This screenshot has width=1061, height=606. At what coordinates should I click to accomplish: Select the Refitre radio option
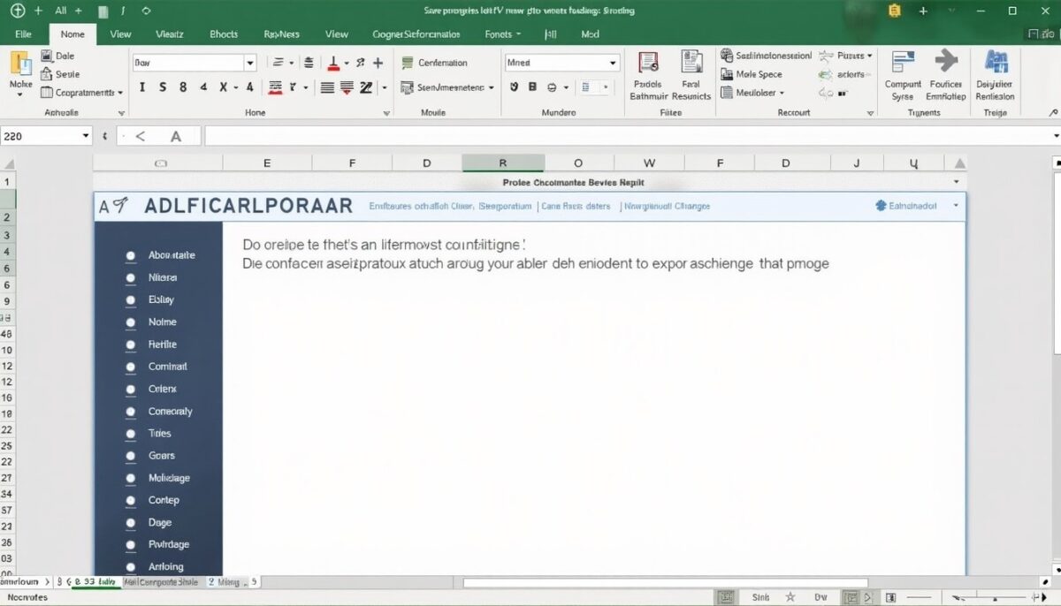tap(131, 345)
